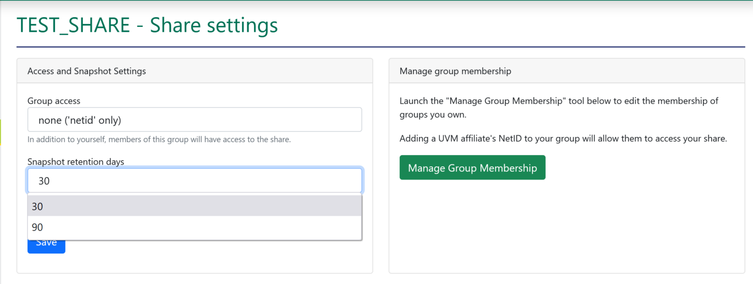This screenshot has width=753, height=284.
Task: Launch the Manage Group Membership tool
Action: click(x=472, y=167)
